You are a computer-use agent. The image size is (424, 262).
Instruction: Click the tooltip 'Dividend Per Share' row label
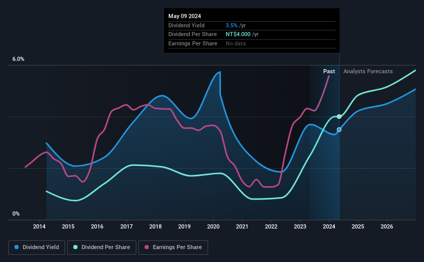point(193,35)
